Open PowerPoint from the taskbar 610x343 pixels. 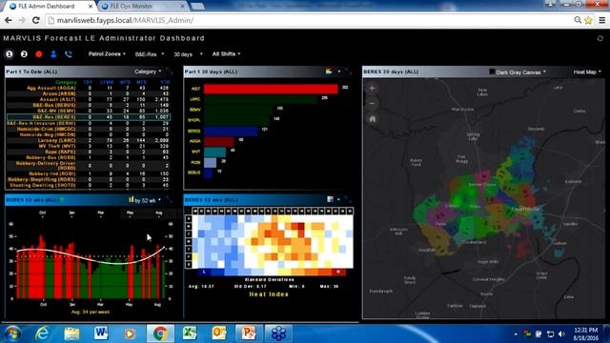248,333
